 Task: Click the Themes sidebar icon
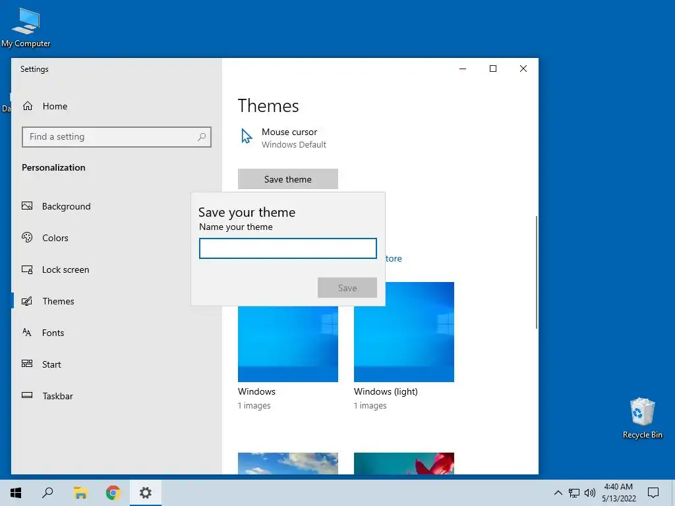coord(27,301)
